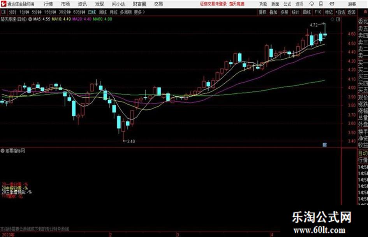This screenshot has width=368, height=237.
Task: Switch to the 15分钟 period tab
Action: tap(50, 12)
